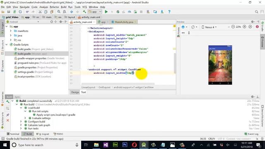Open the Refactor menu
265x149 pixels.
click(x=54, y=7)
